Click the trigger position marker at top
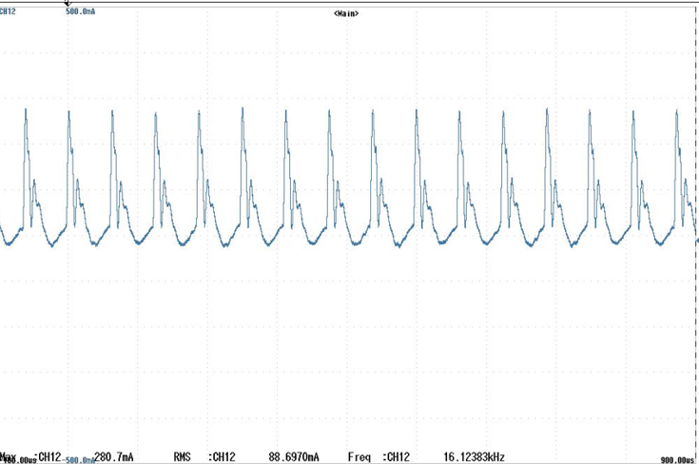The height and width of the screenshot is (464, 699). [68, 4]
